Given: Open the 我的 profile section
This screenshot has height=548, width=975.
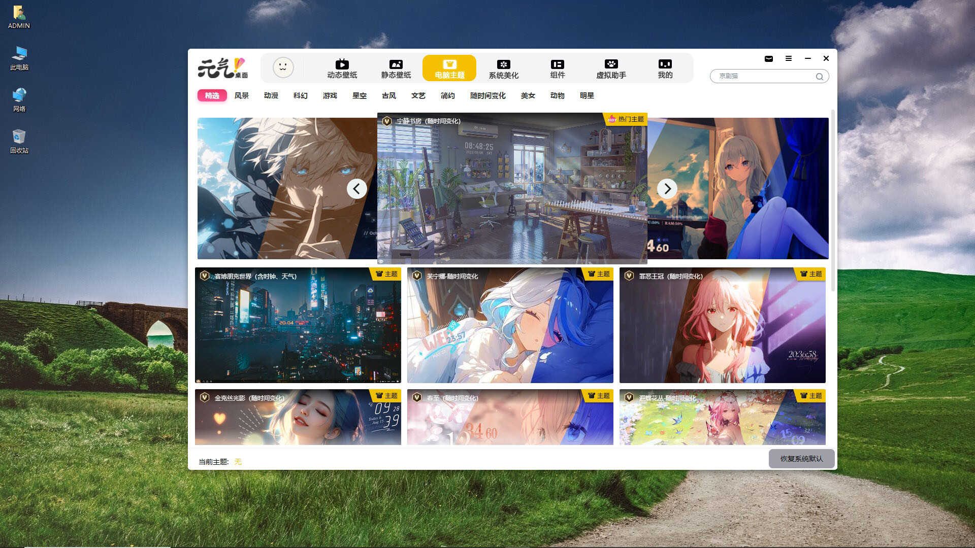Looking at the screenshot, I should pyautogui.click(x=665, y=68).
